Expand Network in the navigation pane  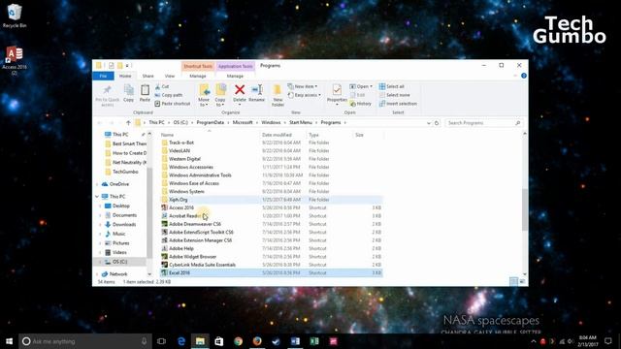tap(97, 274)
